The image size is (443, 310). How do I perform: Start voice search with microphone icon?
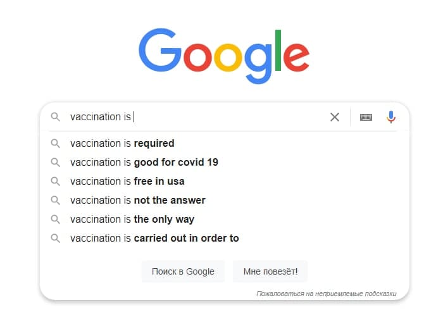click(391, 117)
